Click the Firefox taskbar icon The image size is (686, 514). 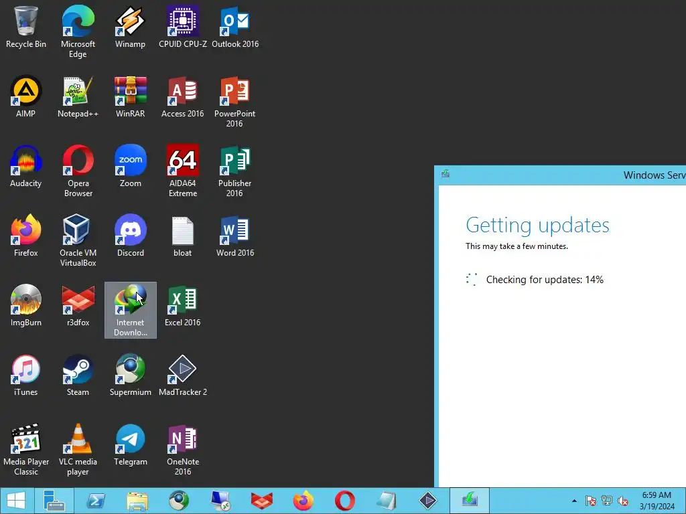click(303, 501)
